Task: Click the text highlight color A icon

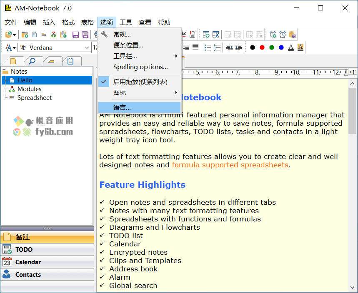Action: pyautogui.click(x=300, y=47)
